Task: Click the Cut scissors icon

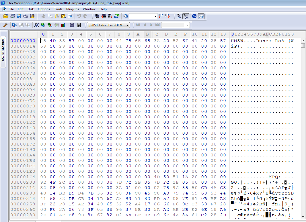Action: pos(43,16)
